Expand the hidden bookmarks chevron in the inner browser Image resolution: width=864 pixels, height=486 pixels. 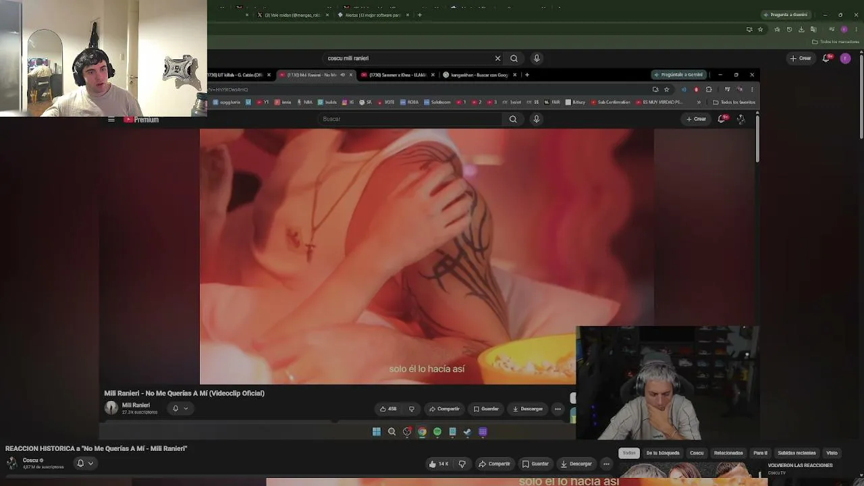699,103
